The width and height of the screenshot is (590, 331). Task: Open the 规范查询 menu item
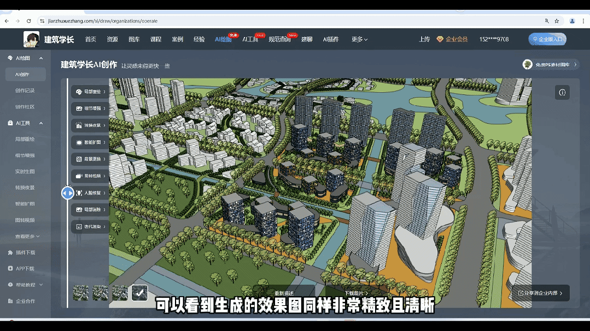(281, 39)
